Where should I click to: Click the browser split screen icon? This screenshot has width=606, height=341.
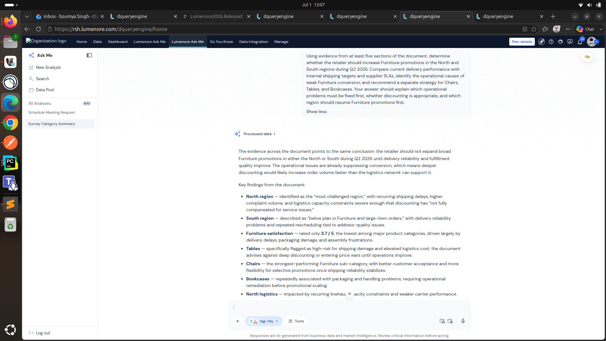click(525, 29)
